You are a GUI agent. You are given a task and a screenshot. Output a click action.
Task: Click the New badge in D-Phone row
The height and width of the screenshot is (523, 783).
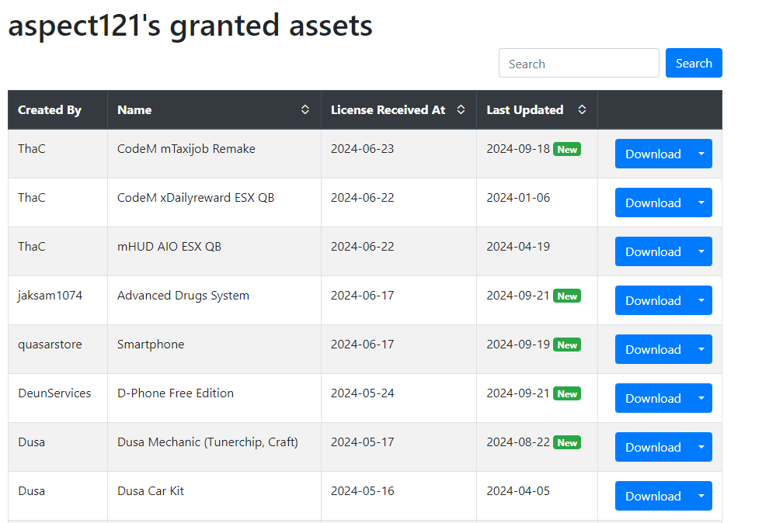(x=567, y=393)
